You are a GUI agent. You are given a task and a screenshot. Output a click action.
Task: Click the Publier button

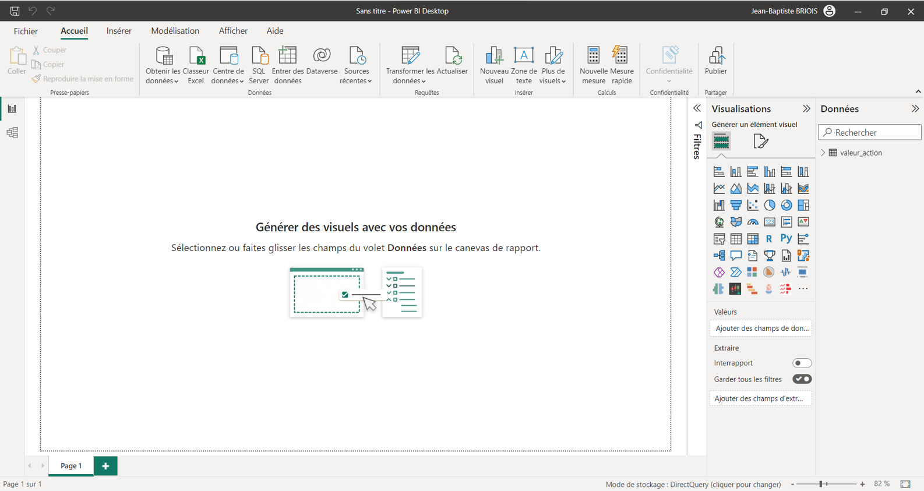(716, 61)
